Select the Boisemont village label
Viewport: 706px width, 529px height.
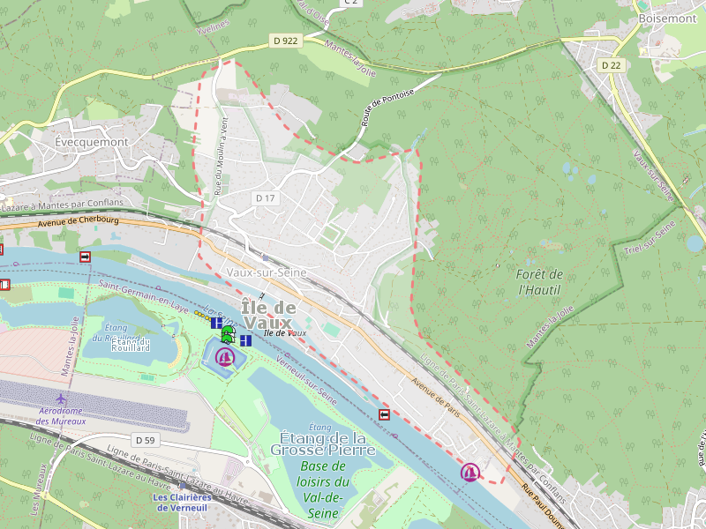(x=668, y=19)
